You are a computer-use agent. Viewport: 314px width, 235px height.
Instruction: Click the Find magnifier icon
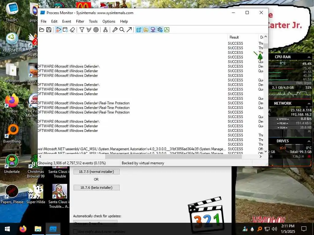pos(122,30)
